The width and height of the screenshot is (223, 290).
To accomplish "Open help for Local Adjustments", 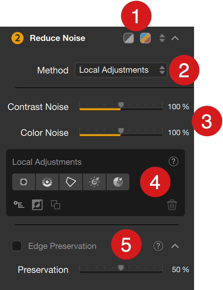I will coord(174,161).
